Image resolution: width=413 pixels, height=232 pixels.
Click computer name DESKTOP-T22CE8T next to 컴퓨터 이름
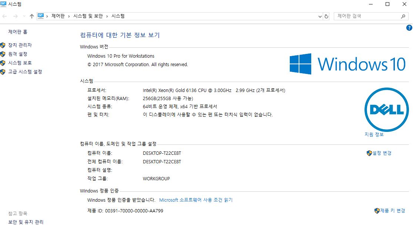(x=162, y=153)
